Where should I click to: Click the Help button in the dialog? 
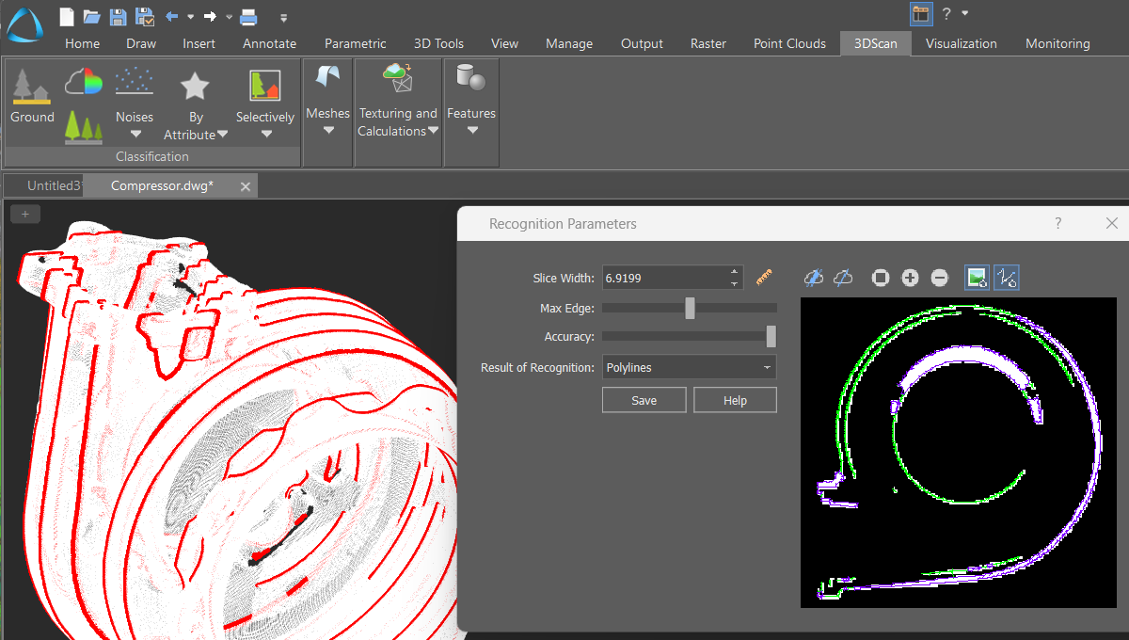click(x=735, y=400)
